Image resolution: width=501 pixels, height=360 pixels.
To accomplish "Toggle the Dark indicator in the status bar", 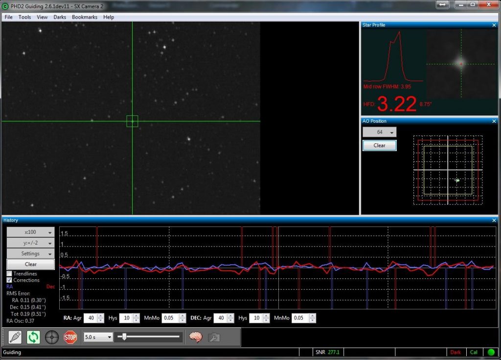I will [x=455, y=352].
